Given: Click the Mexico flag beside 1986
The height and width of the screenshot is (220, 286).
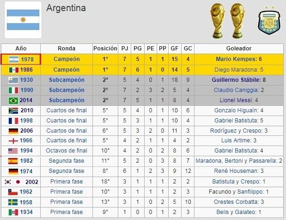Looking at the screenshot, I should (x=13, y=70).
